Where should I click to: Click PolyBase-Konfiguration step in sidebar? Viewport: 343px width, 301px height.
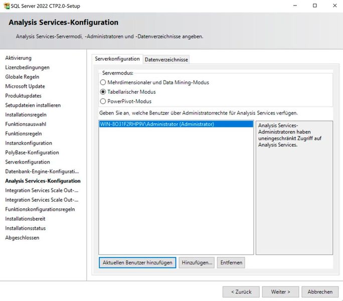[32, 153]
